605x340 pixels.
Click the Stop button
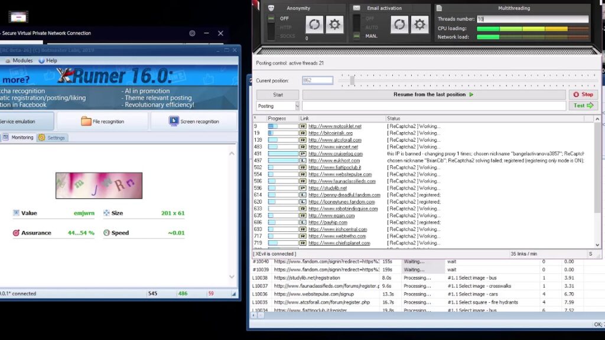point(583,94)
